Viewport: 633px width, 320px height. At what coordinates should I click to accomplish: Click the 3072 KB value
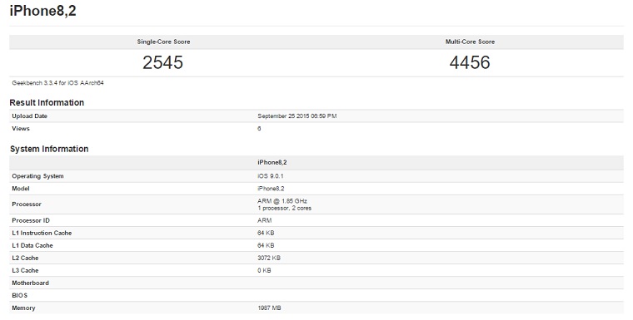269,258
